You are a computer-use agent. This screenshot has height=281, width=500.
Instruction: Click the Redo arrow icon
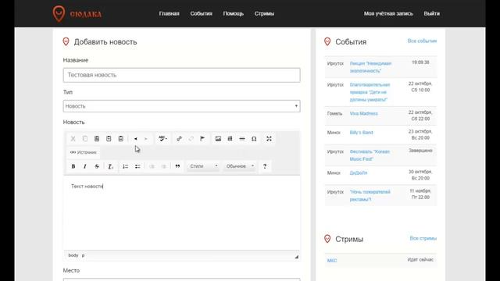click(x=146, y=139)
